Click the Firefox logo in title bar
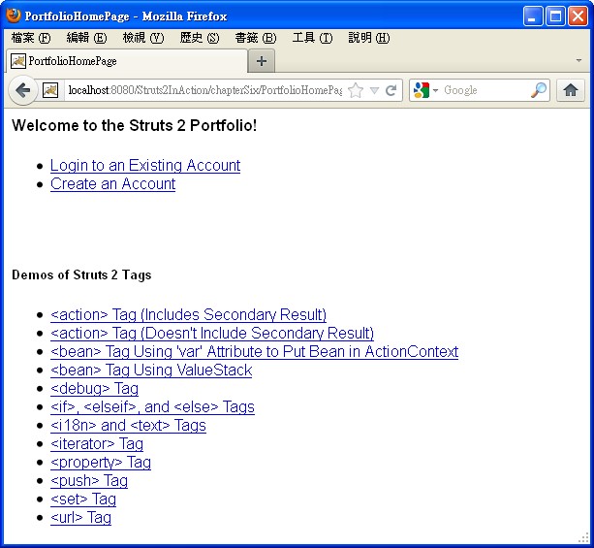This screenshot has height=548, width=594. click(x=14, y=16)
